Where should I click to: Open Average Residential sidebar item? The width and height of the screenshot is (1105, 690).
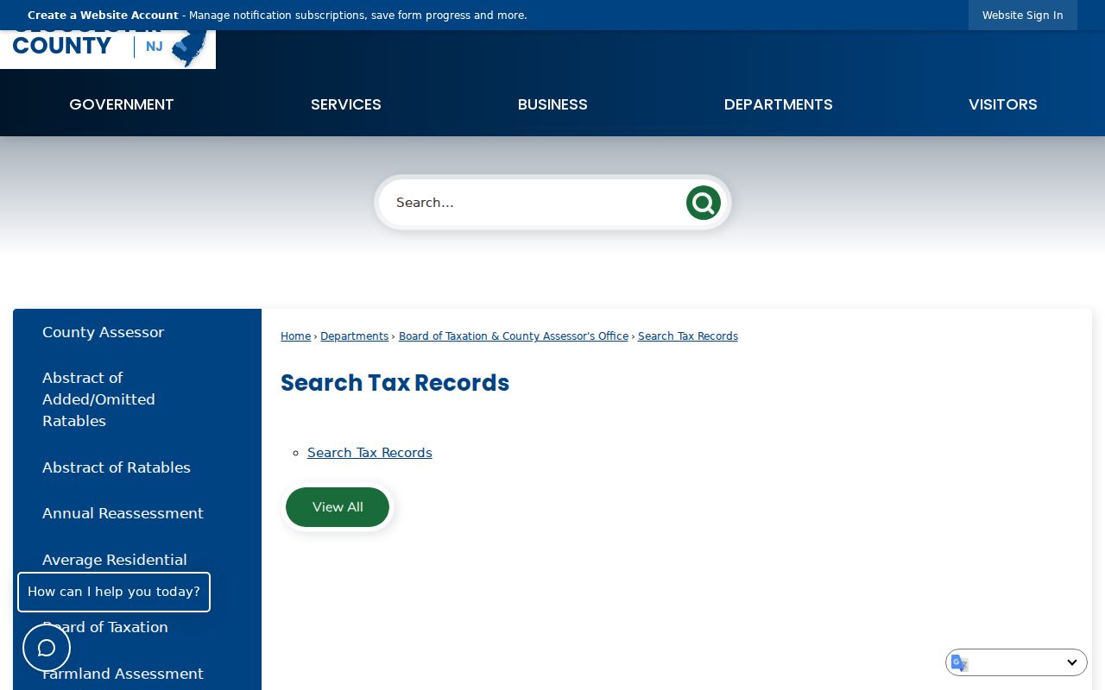pos(115,560)
